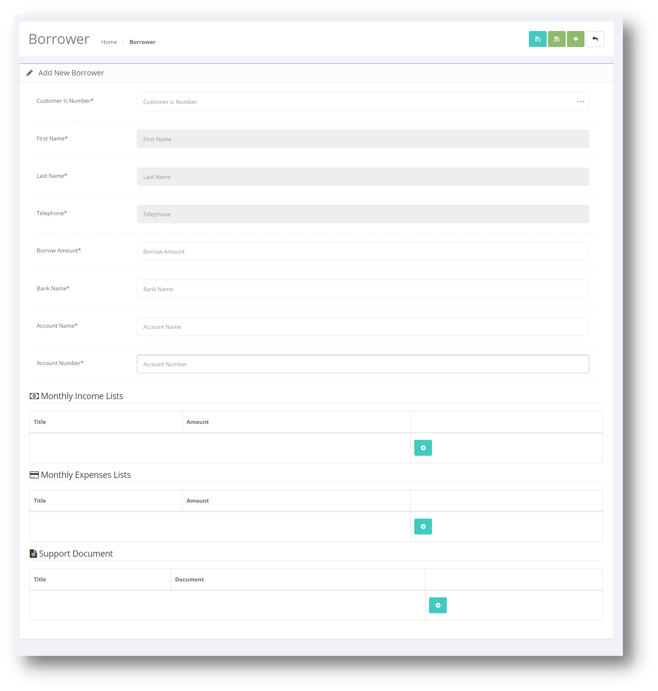Image resolution: width=658 pixels, height=691 pixels.
Task: Click the card icon beside Monthly Expenses Lists
Action: 34,475
